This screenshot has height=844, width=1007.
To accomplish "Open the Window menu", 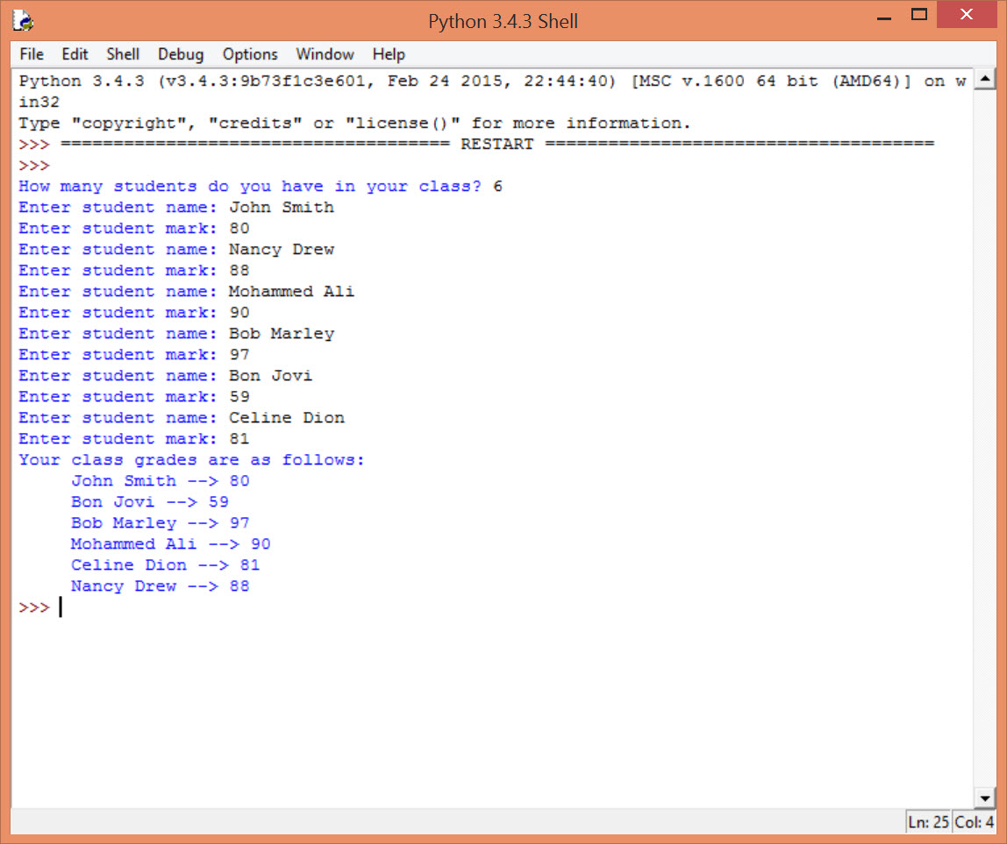I will 325,54.
